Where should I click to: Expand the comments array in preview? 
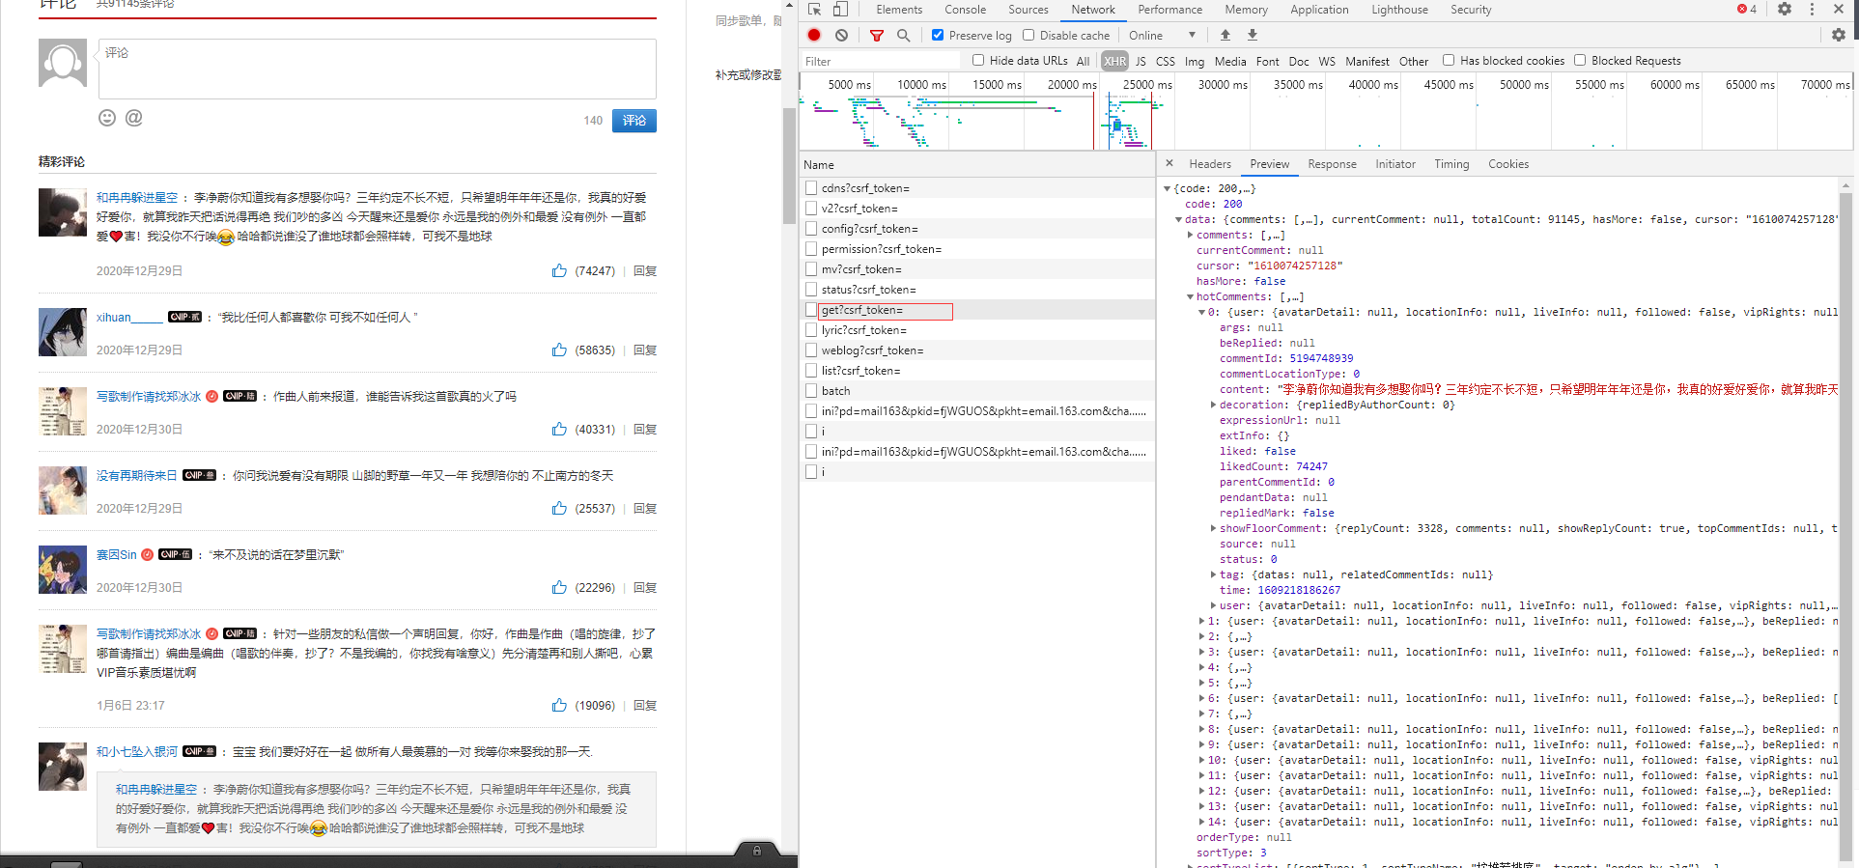point(1190,235)
